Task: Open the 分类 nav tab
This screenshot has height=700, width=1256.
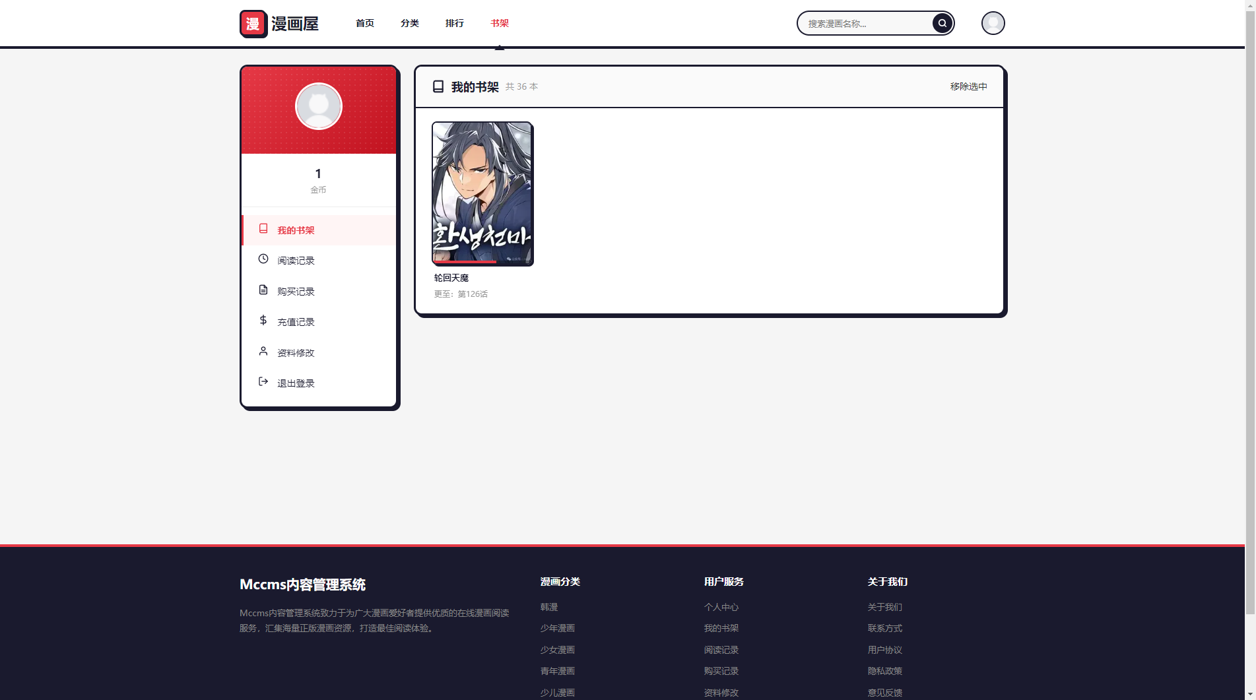Action: tap(410, 23)
